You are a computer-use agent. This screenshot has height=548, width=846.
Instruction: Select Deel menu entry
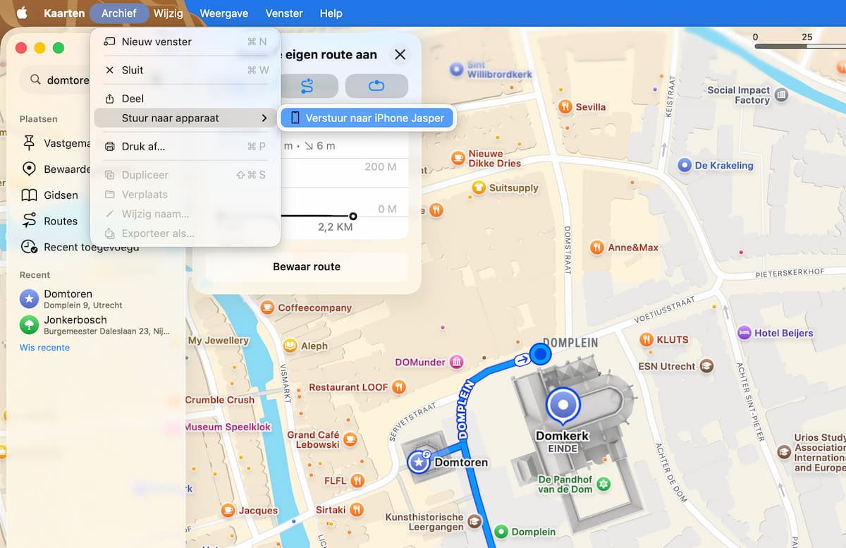pos(186,99)
